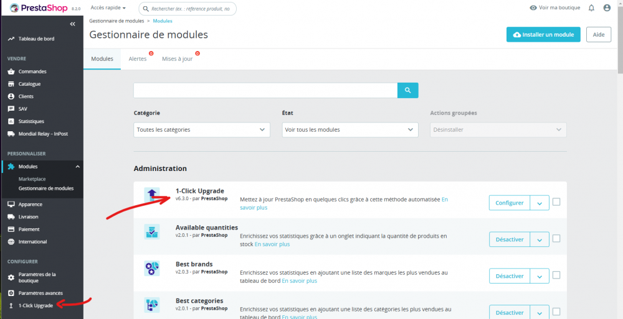This screenshot has width=623, height=319.
Task: Open the user profile avatar icon
Action: 607,8
